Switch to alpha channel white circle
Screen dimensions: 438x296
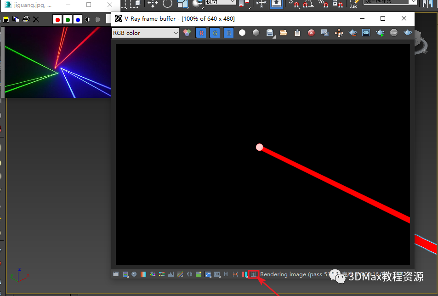242,33
